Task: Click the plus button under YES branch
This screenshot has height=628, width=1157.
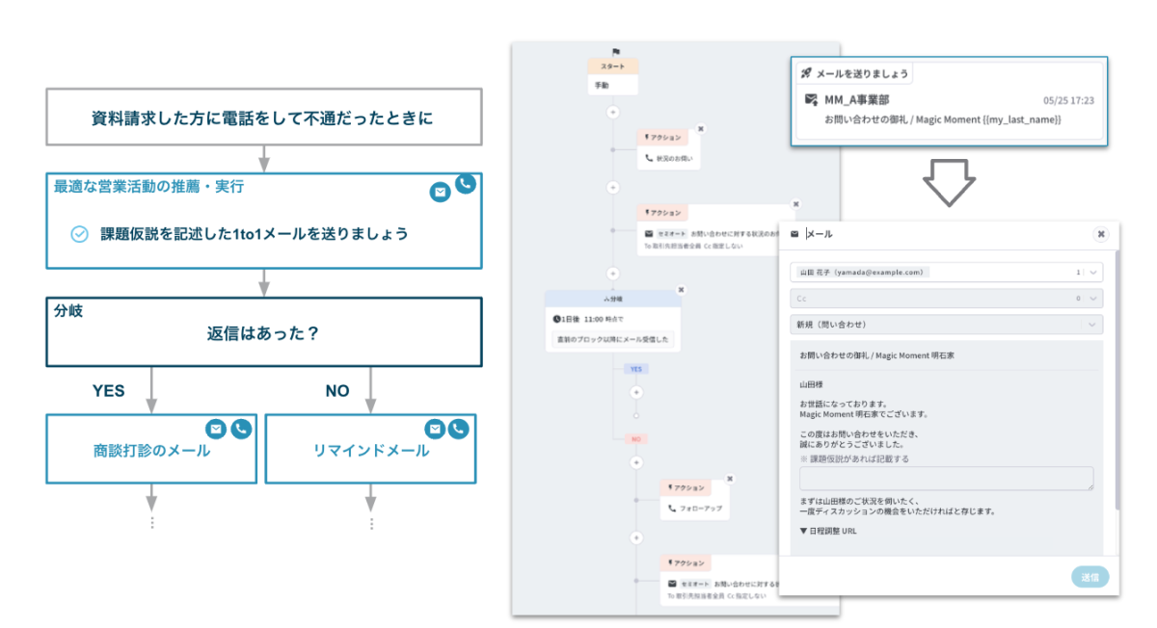Action: [635, 392]
